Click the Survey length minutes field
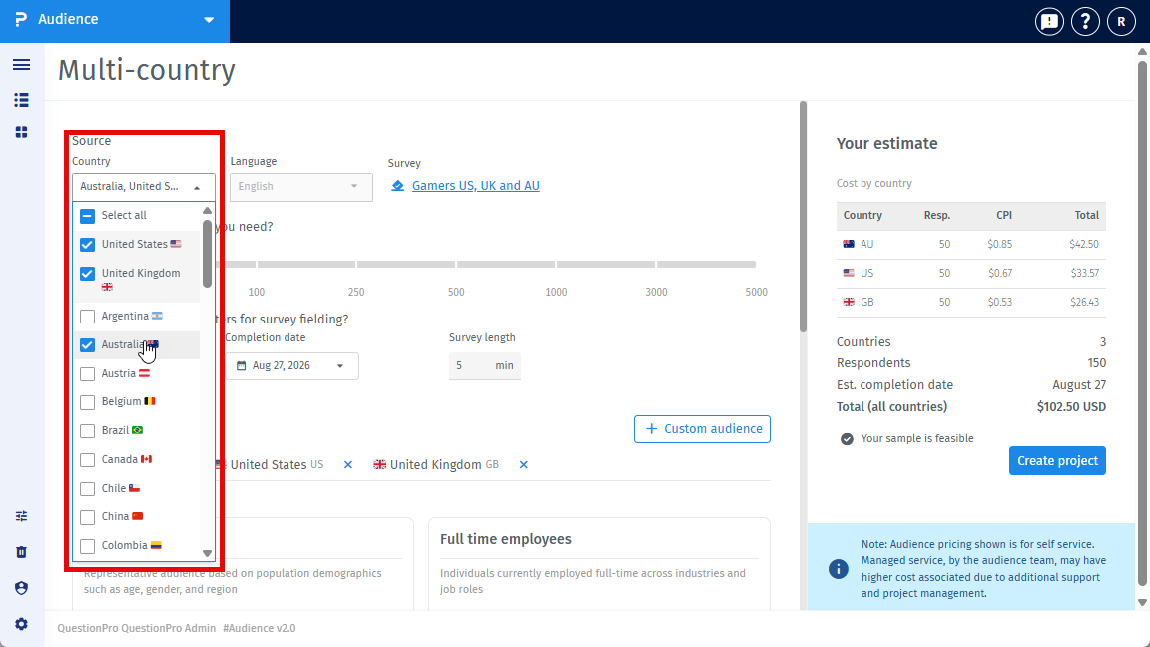The image size is (1150, 647). 485,366
